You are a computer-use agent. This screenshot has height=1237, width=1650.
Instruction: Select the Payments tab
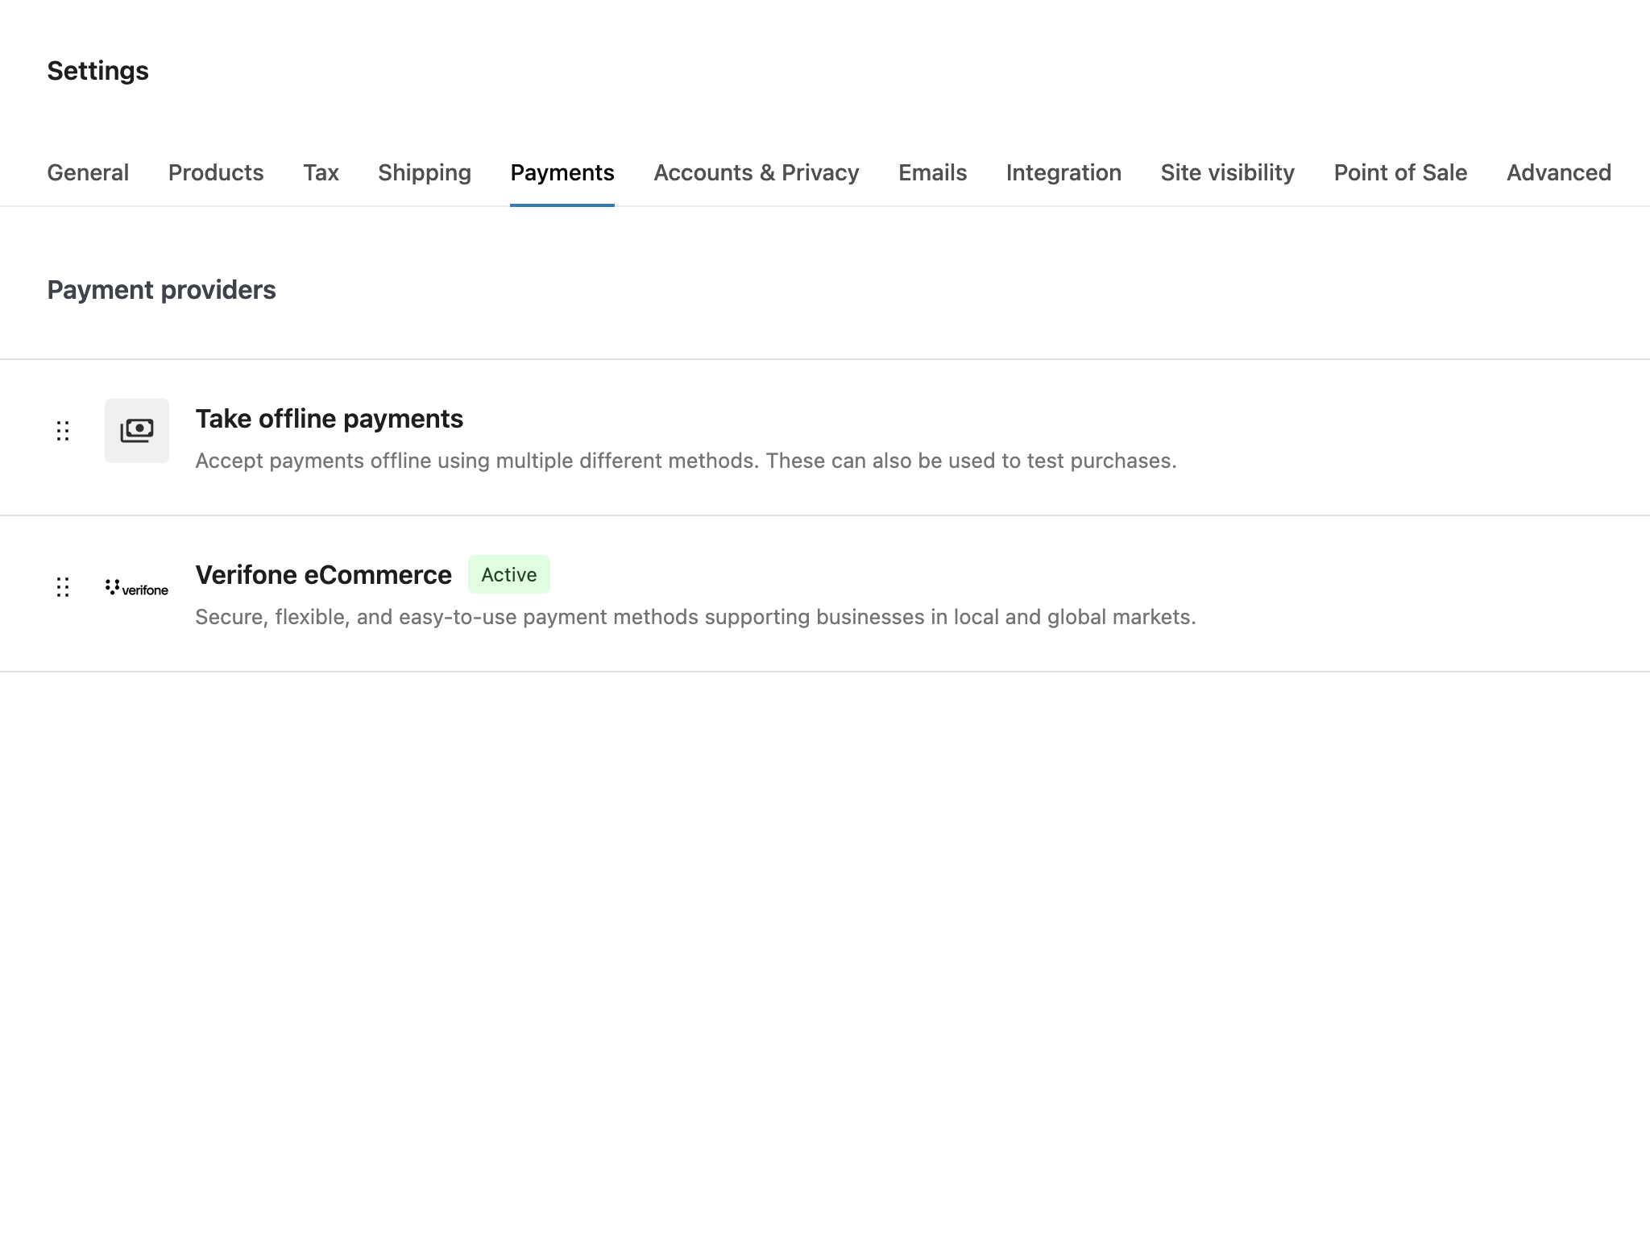562,172
